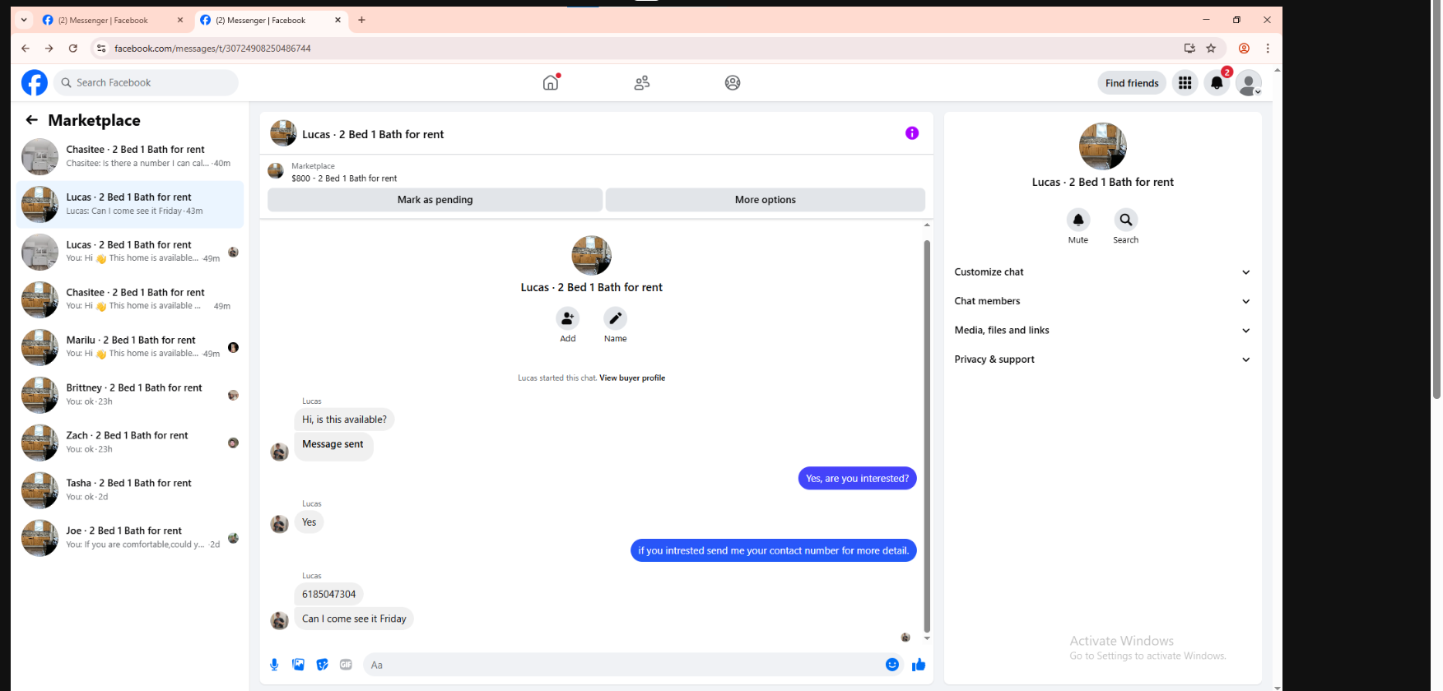This screenshot has width=1443, height=691.
Task: Click the listing photo in right panel
Action: 1103,146
